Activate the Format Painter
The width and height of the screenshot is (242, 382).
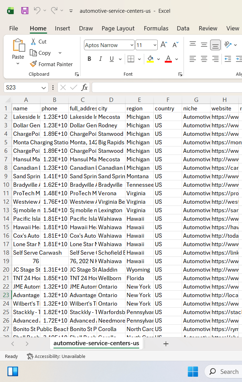click(51, 64)
